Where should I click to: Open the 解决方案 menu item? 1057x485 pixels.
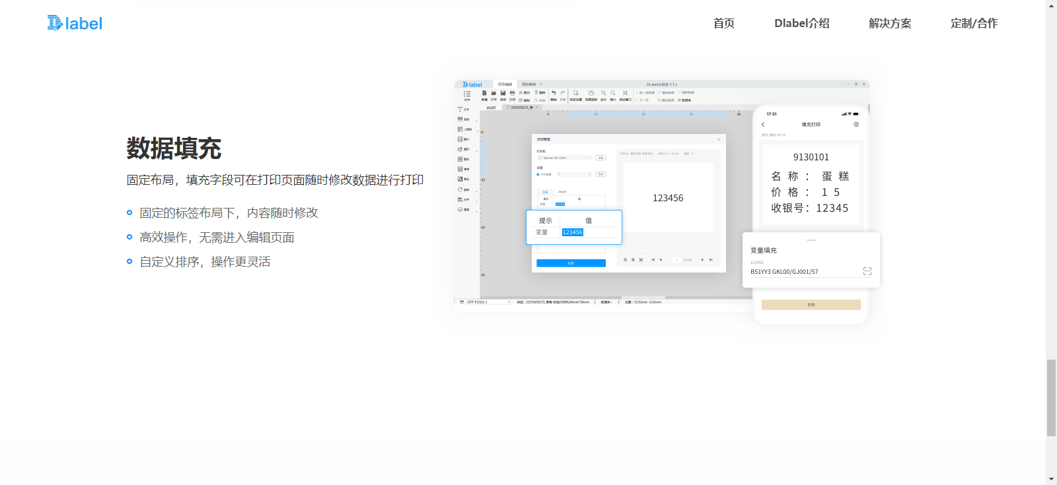click(x=890, y=23)
